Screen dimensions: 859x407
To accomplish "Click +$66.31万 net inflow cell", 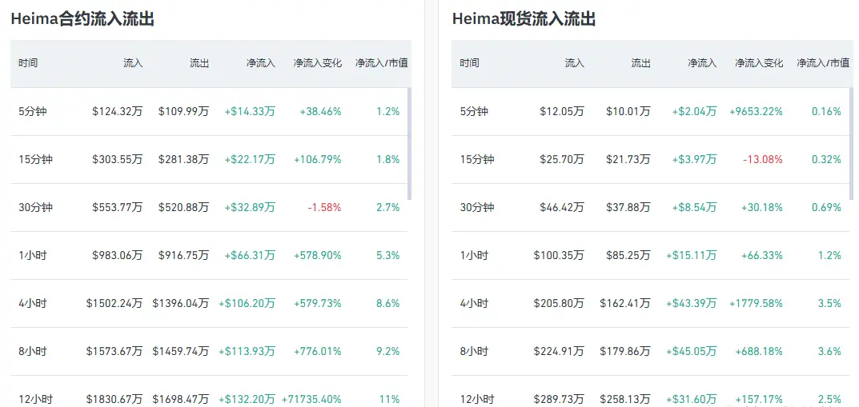I will click(250, 255).
